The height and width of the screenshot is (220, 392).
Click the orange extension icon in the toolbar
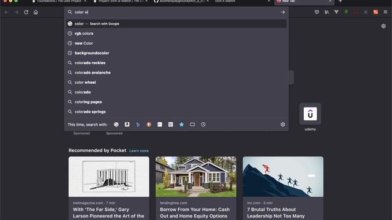point(375,12)
